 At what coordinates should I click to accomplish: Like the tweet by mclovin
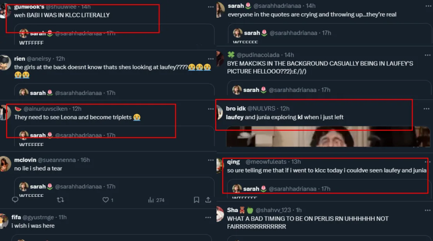coord(105,200)
